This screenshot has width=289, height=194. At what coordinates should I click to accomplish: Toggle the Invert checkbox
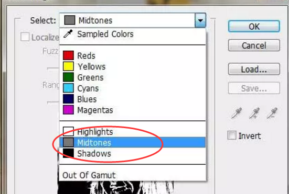coord(232,135)
